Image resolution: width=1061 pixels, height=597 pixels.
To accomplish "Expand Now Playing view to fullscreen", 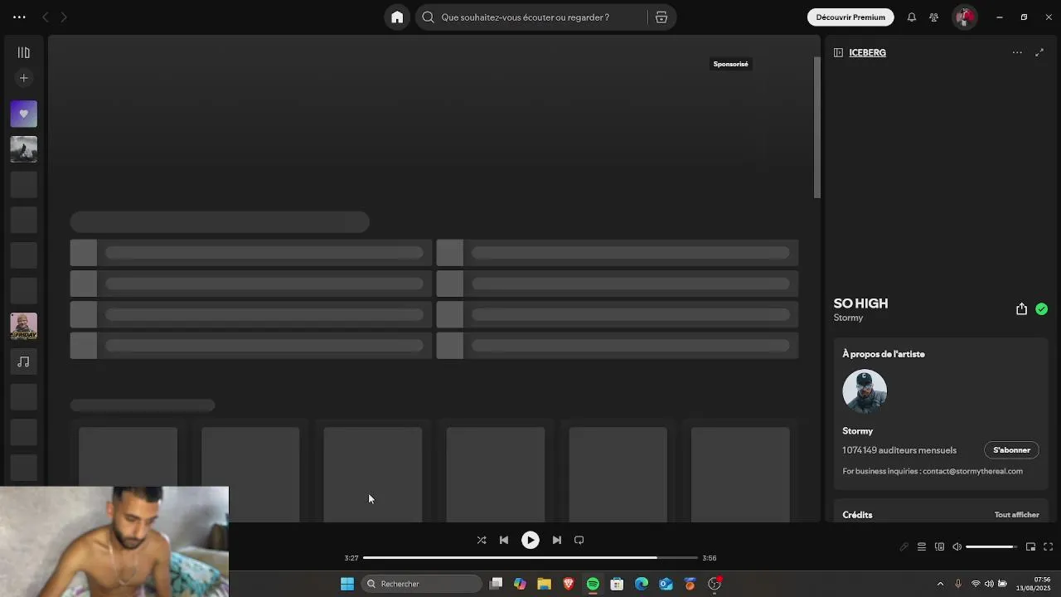I will (x=1039, y=52).
